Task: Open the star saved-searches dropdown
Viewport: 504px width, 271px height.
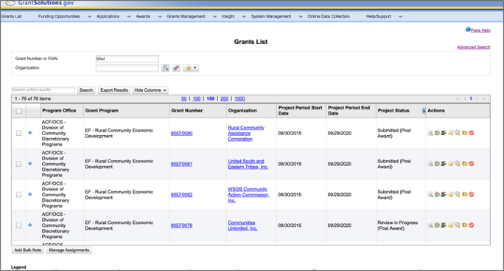Action: click(191, 68)
